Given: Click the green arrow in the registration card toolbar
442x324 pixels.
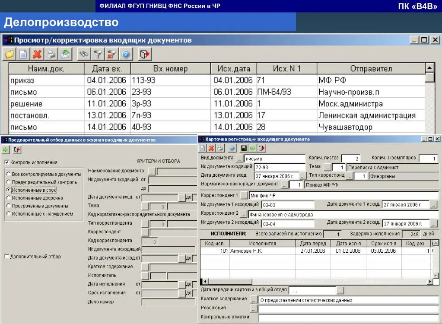Looking at the screenshot, I should [253, 148].
